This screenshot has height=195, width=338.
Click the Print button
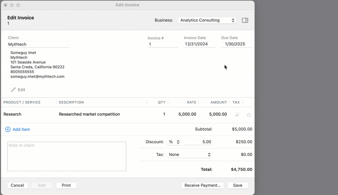point(66,185)
